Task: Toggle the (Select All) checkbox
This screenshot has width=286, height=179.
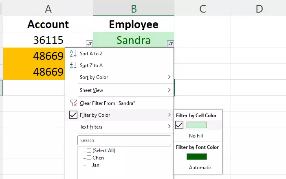Action: pyautogui.click(x=89, y=151)
